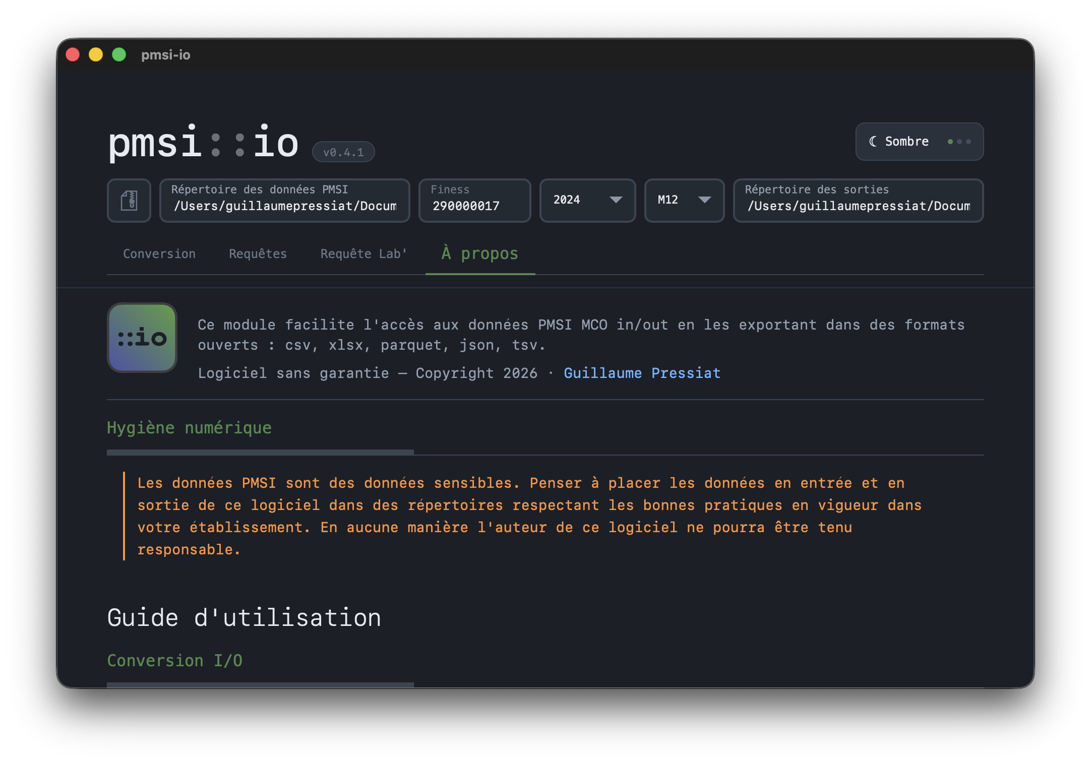Click the three-dot theme indicator
1091x763 pixels.
pos(959,142)
